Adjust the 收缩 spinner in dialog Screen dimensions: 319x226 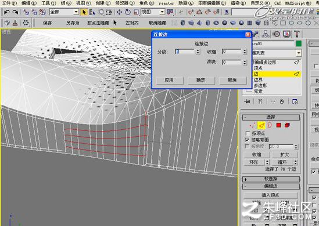245,52
